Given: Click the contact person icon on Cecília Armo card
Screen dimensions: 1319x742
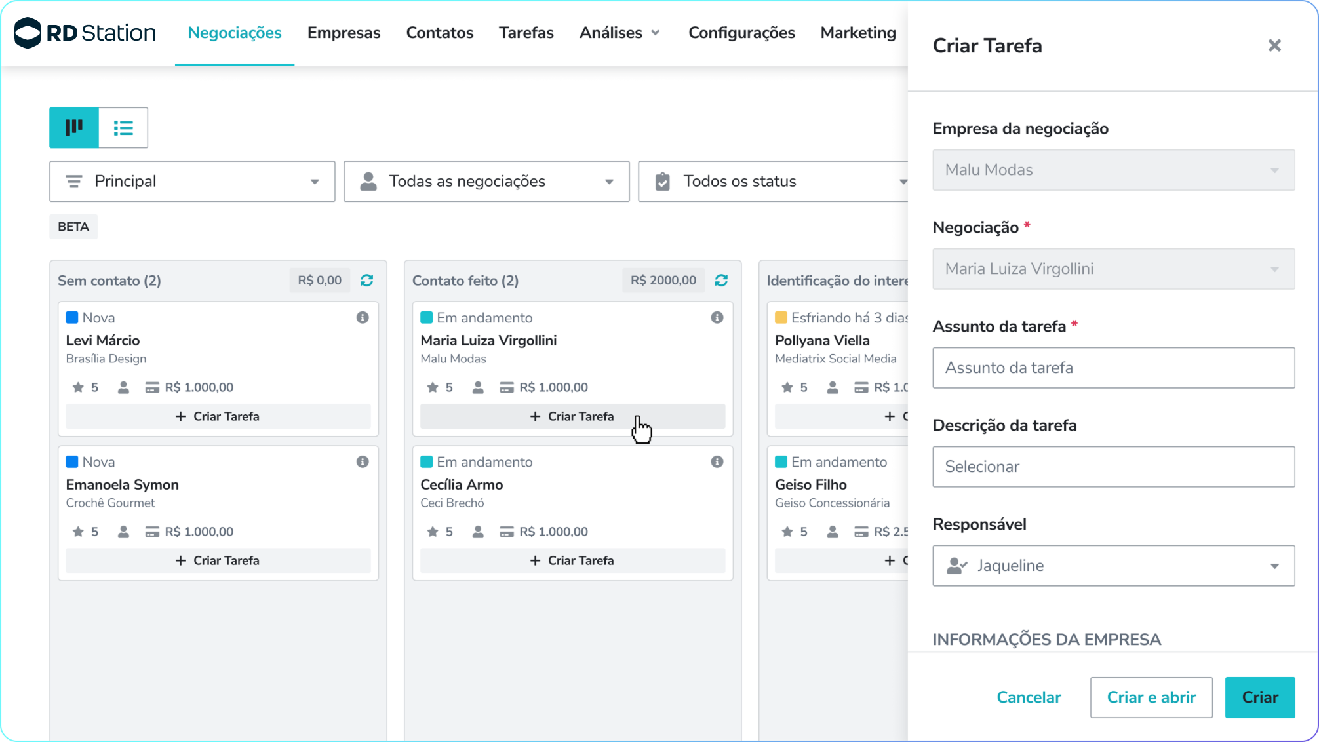Looking at the screenshot, I should (x=478, y=531).
